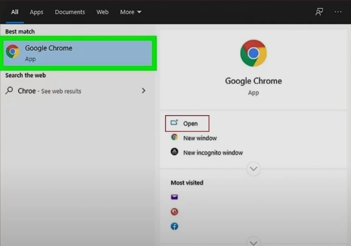Click the 'Most visited' heading
The width and height of the screenshot is (351, 246).
pyautogui.click(x=187, y=182)
